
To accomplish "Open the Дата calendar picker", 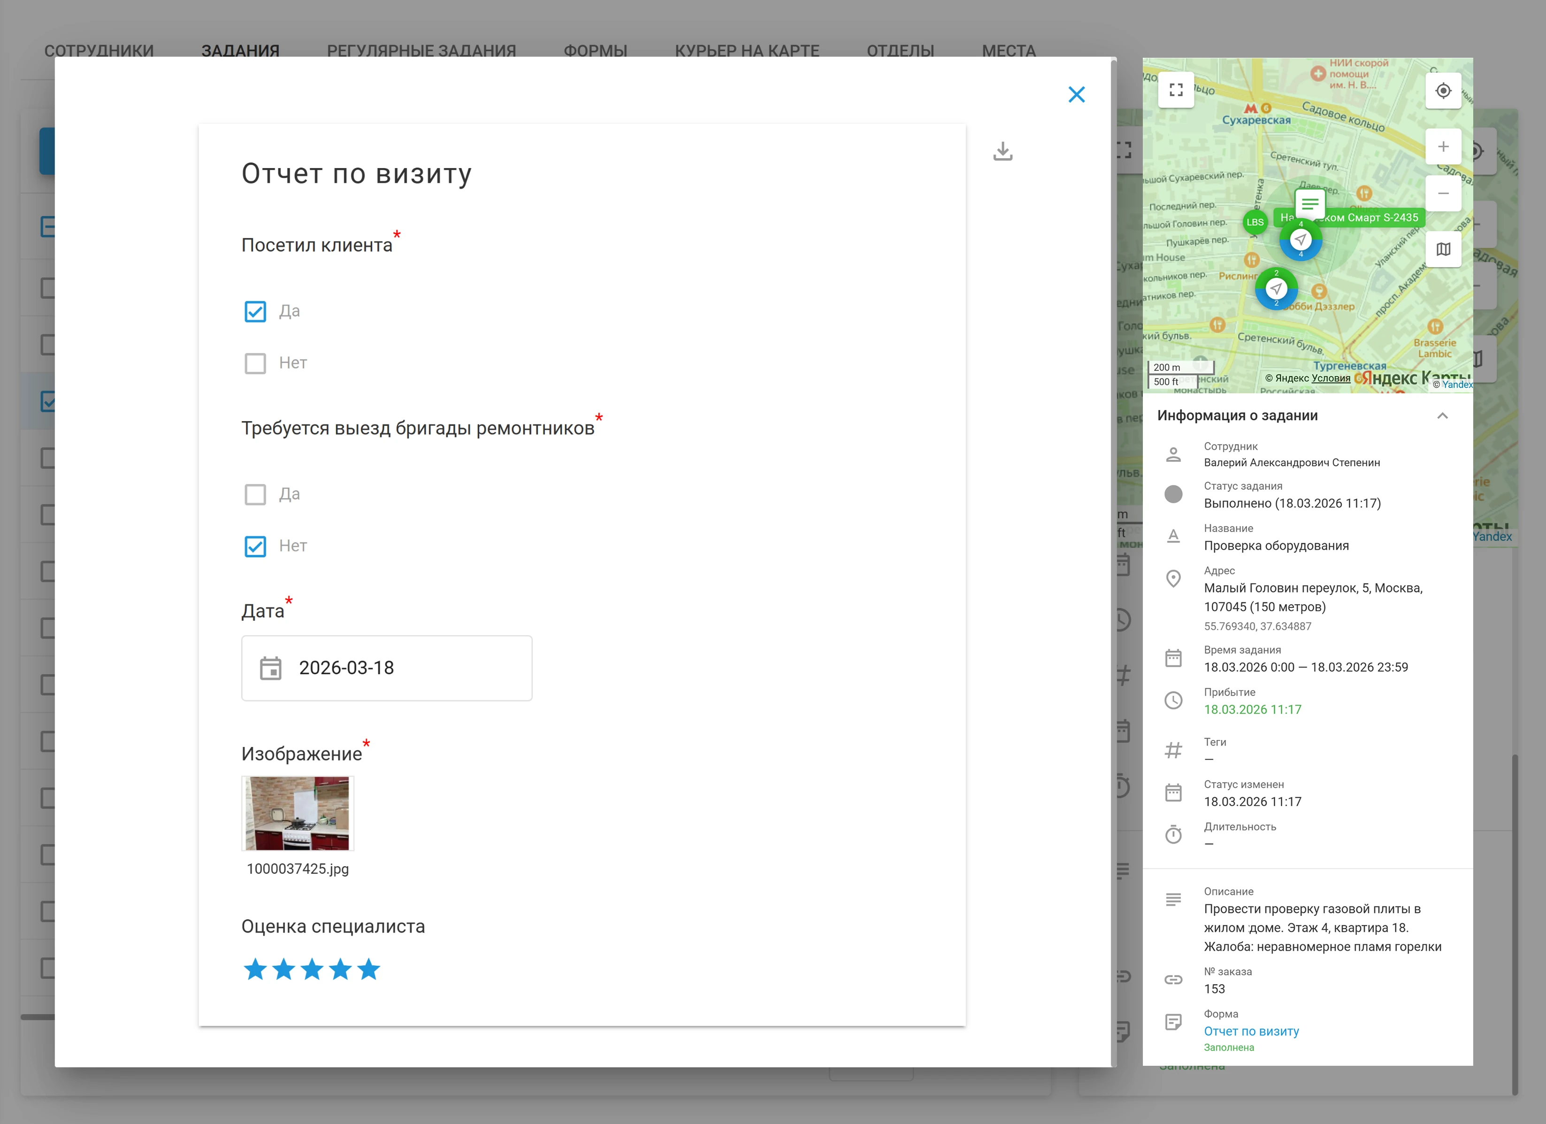I will (271, 669).
